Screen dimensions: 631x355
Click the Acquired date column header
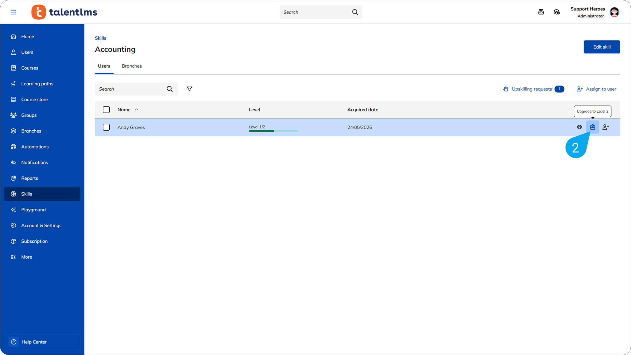pos(363,110)
